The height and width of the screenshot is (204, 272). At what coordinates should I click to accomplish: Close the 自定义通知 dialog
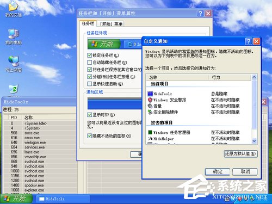256,41
